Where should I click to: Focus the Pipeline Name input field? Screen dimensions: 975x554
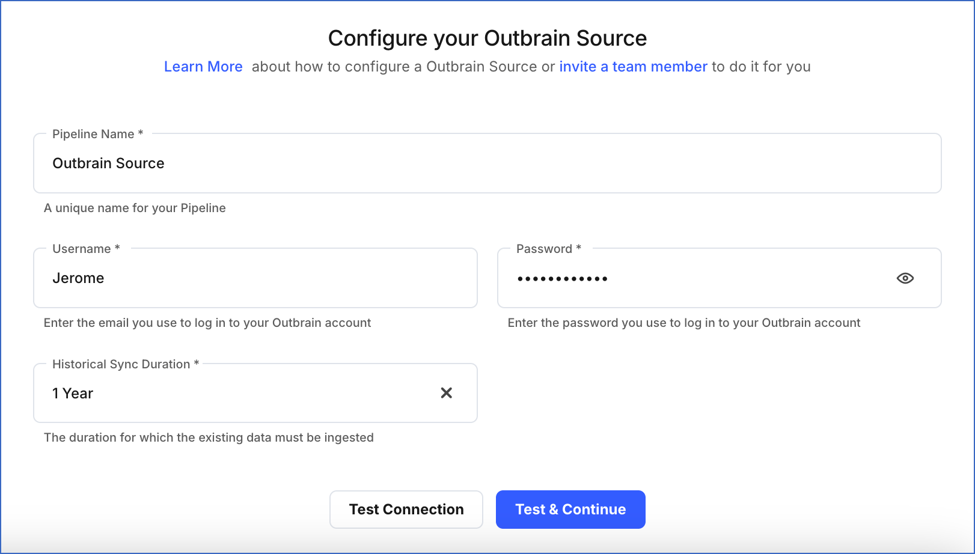[x=361, y=163]
